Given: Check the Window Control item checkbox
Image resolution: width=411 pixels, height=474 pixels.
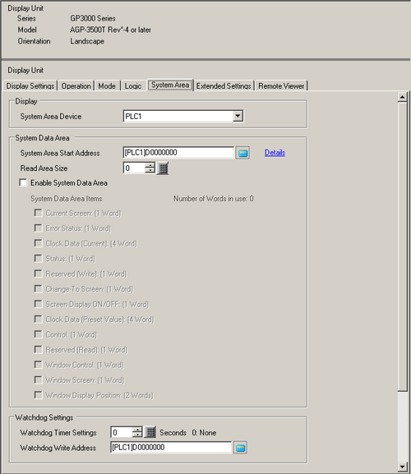Looking at the screenshot, I should (x=38, y=365).
